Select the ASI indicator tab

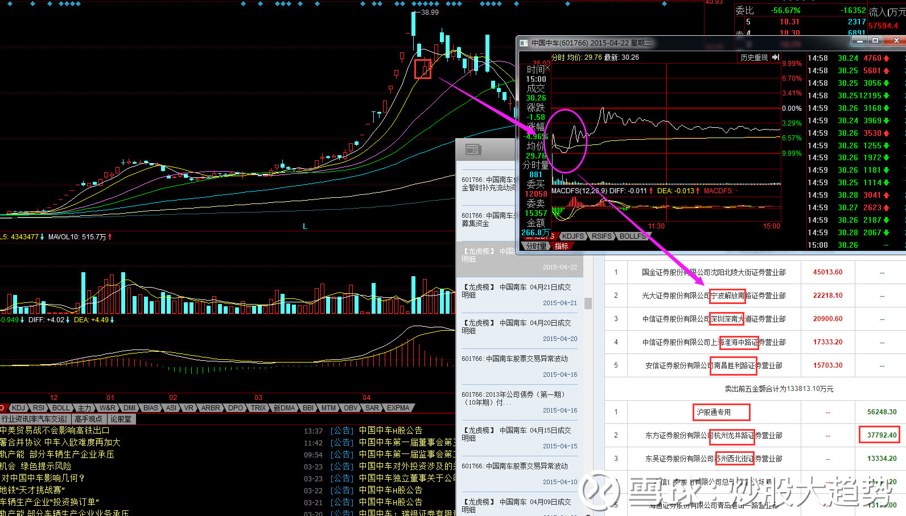pos(171,408)
